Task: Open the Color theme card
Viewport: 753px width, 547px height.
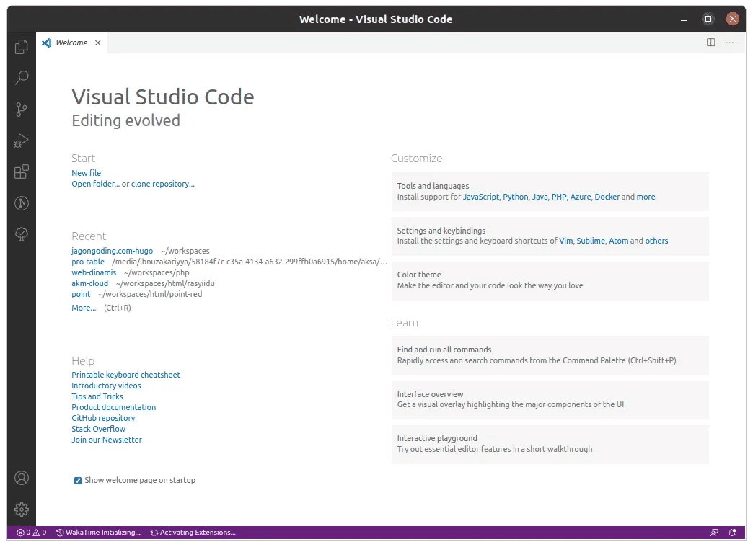Action: coord(550,280)
